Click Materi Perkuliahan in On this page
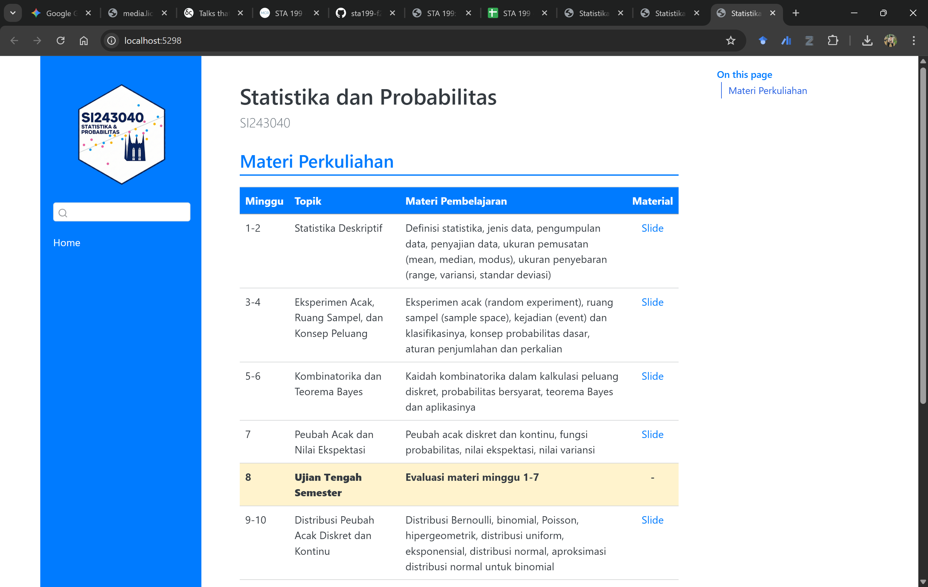 coord(767,90)
